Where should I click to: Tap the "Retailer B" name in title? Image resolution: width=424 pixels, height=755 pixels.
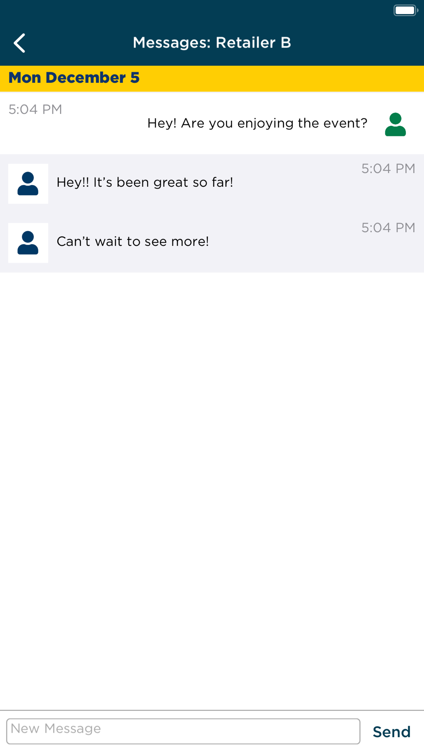(x=253, y=42)
